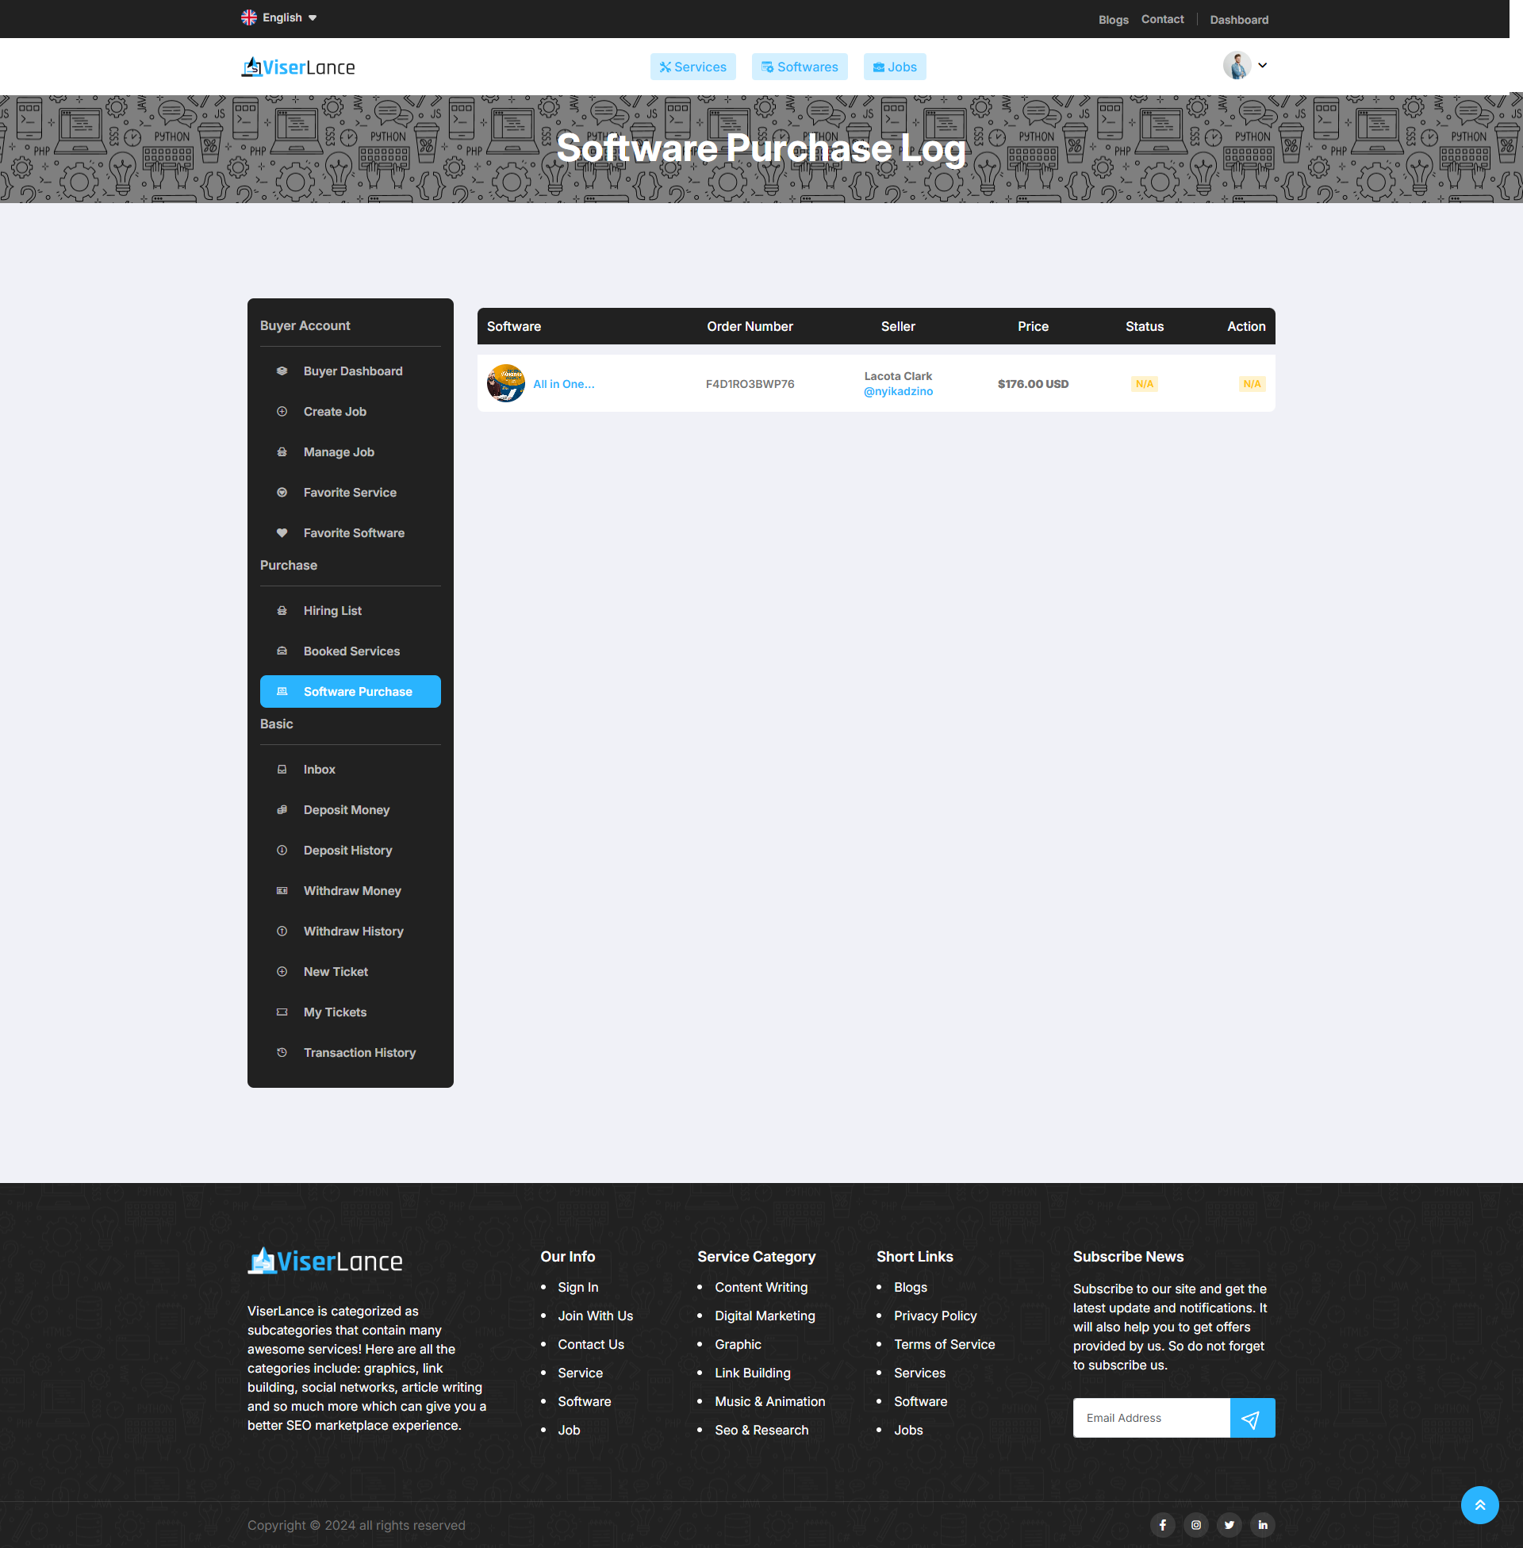This screenshot has width=1523, height=1548.
Task: Open Dashboard link in top bar
Action: coord(1238,20)
